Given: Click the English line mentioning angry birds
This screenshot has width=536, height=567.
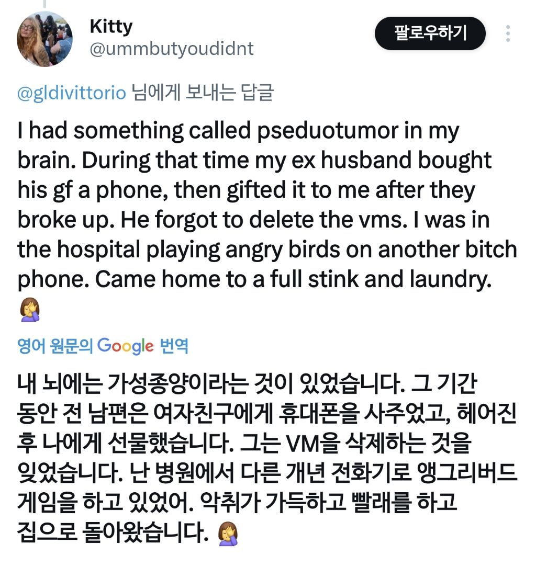Looking at the screenshot, I should tap(266, 250).
